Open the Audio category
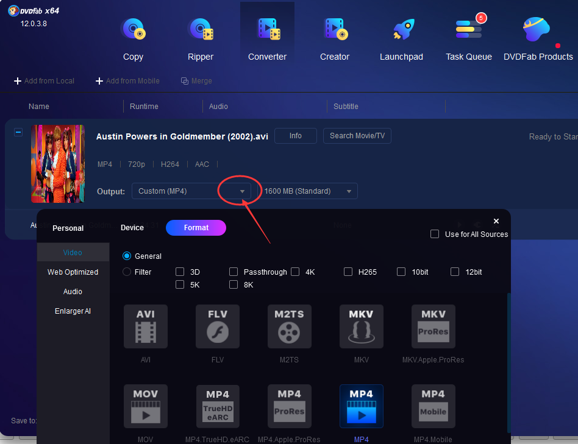The height and width of the screenshot is (444, 578). [x=73, y=292]
